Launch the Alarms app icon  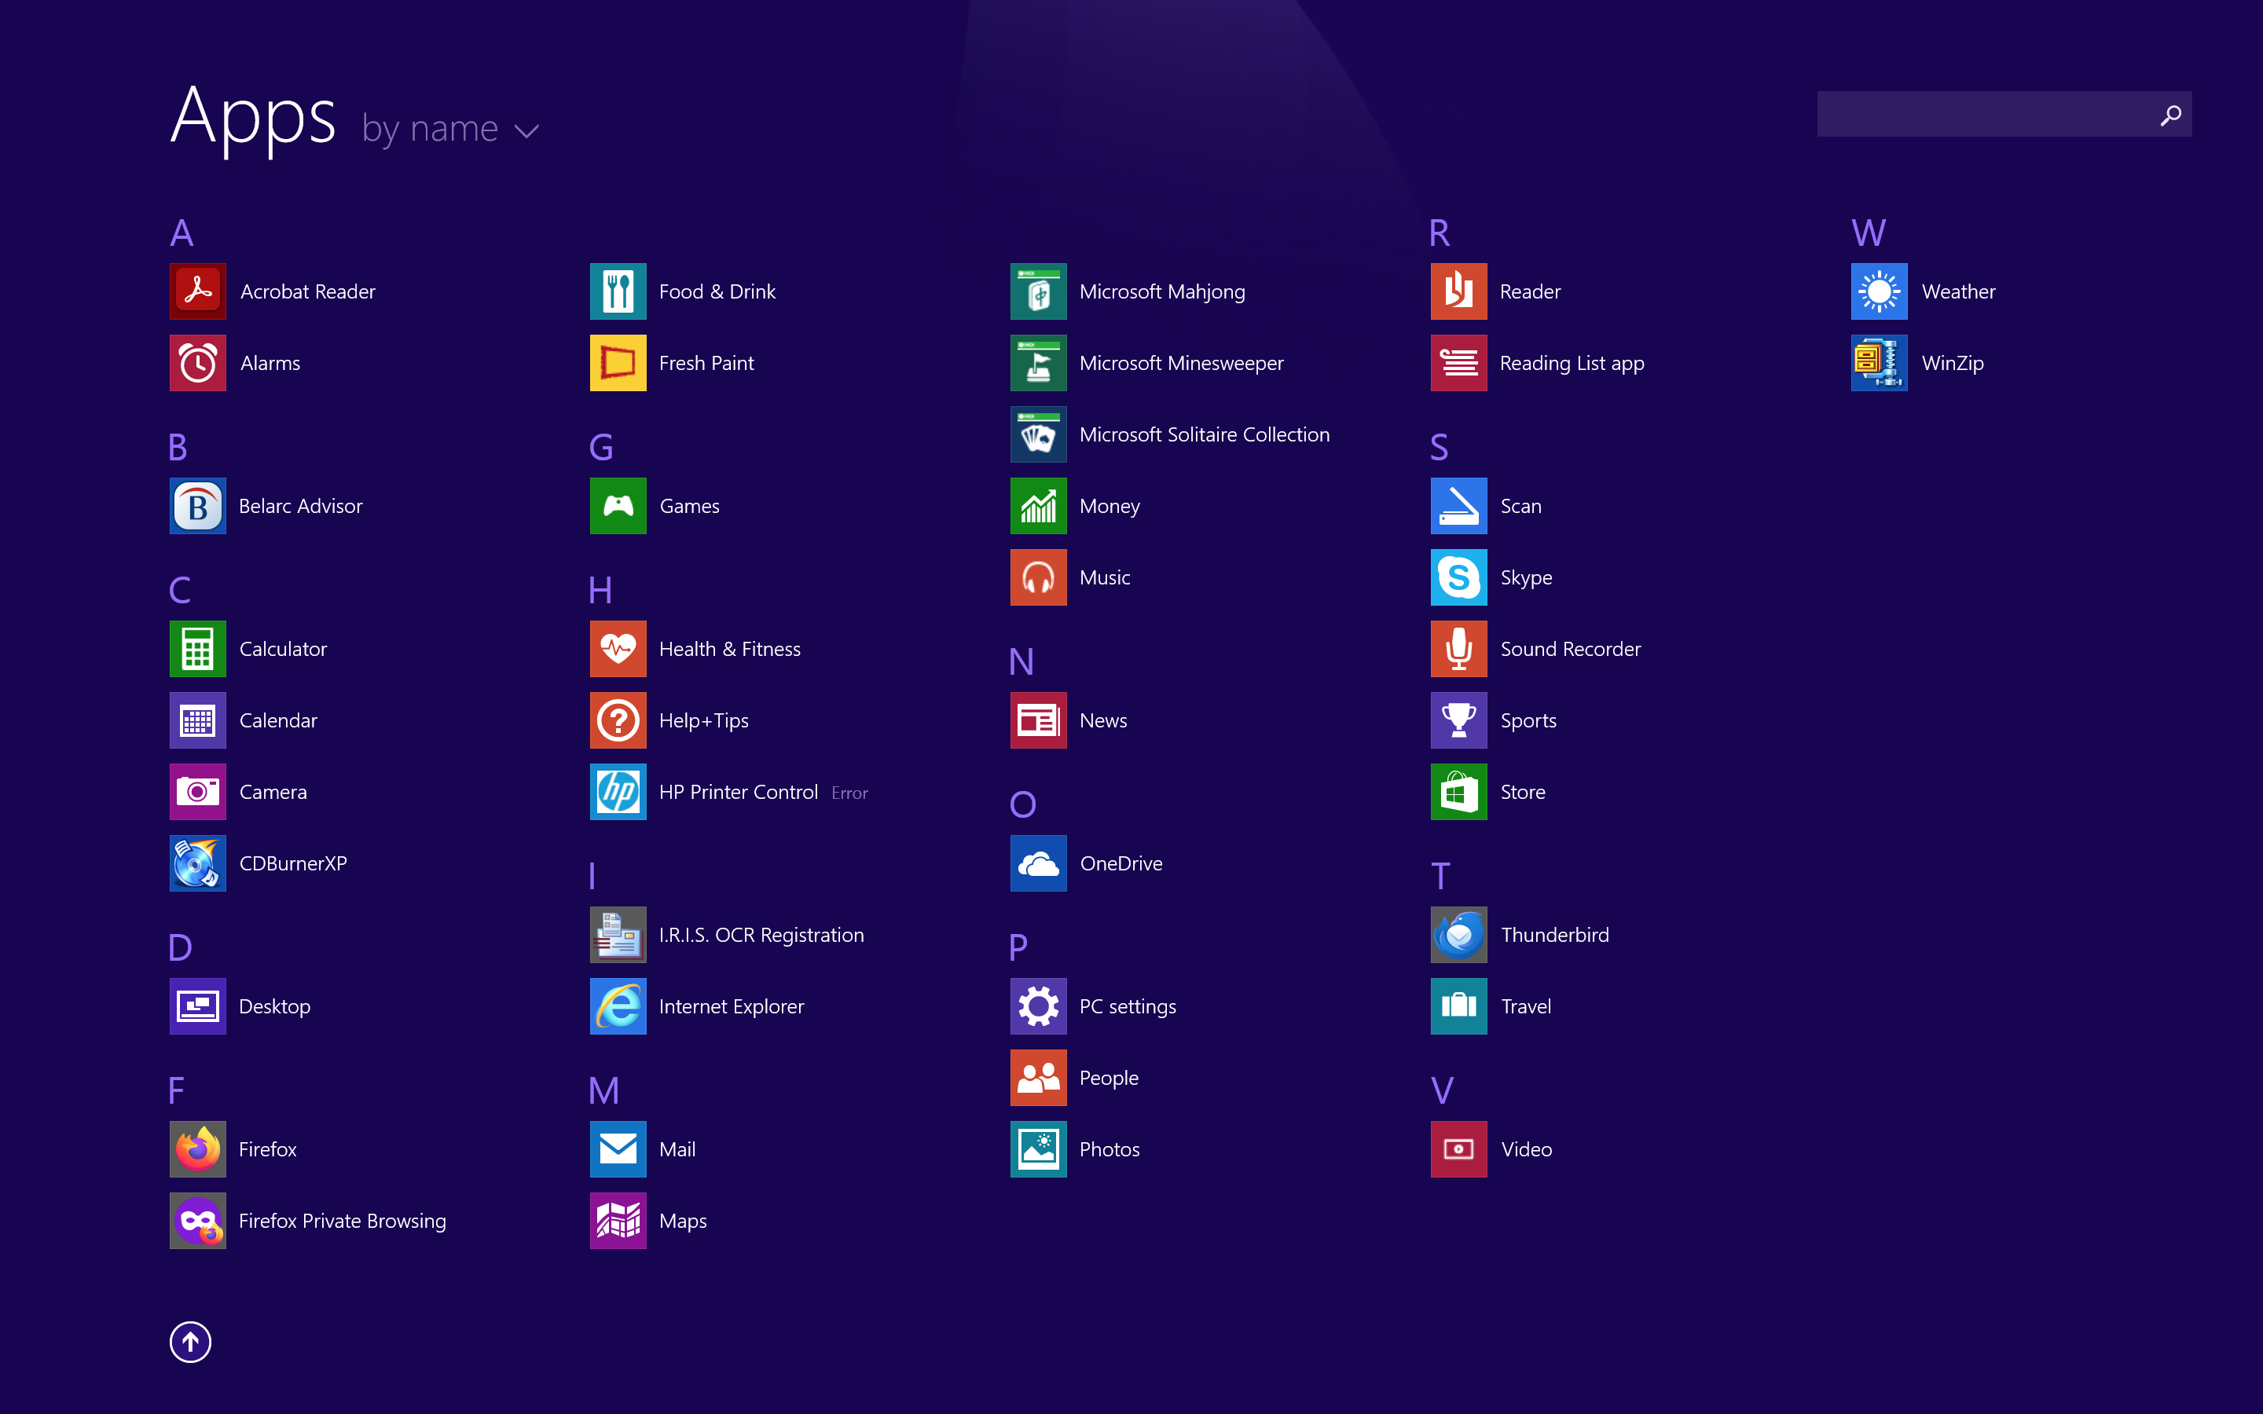click(x=197, y=363)
